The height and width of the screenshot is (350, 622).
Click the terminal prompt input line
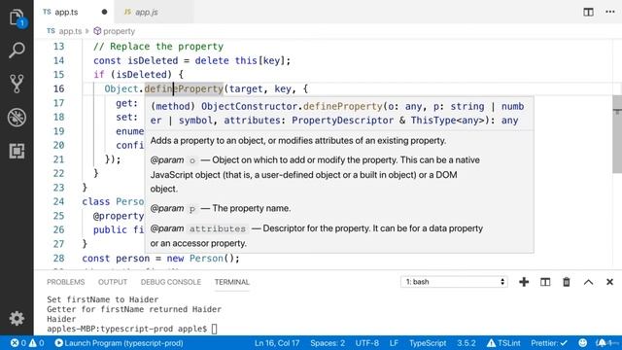click(x=132, y=329)
